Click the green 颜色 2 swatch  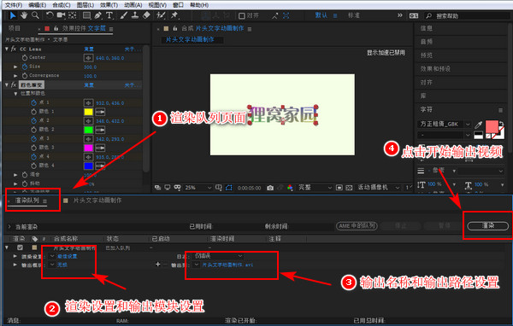click(x=88, y=130)
